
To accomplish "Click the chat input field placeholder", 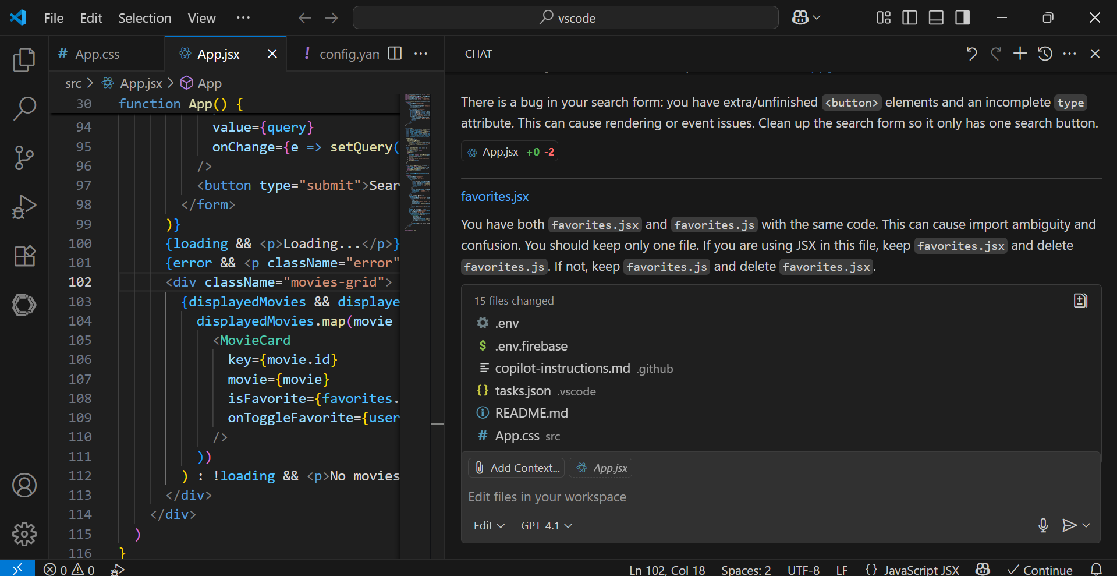I will click(547, 497).
